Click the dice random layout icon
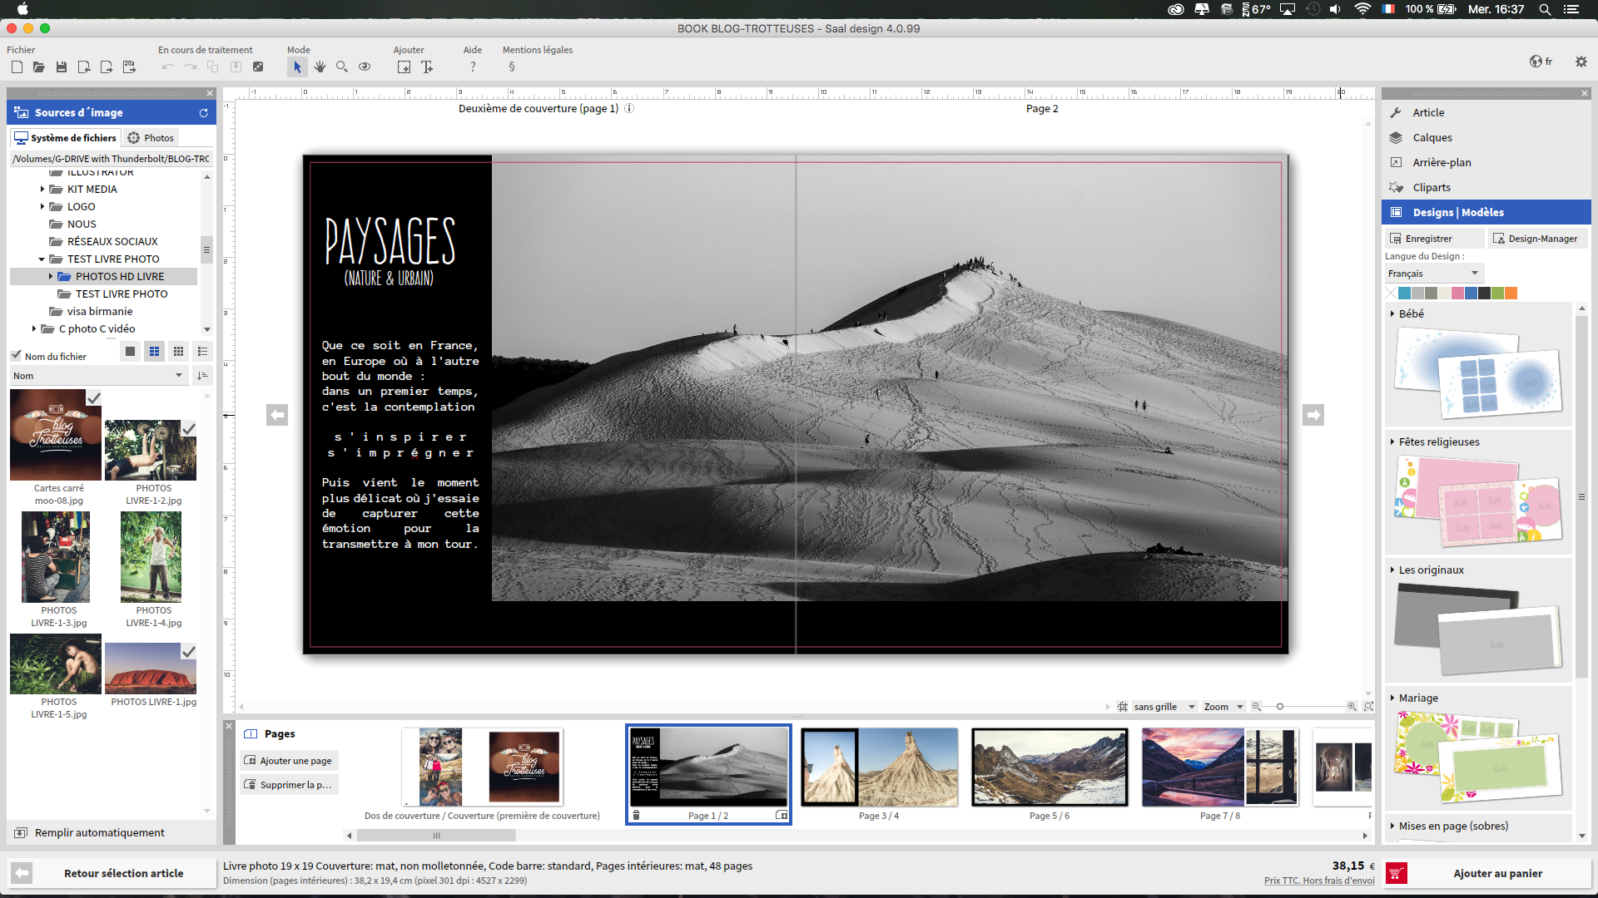 tap(258, 67)
